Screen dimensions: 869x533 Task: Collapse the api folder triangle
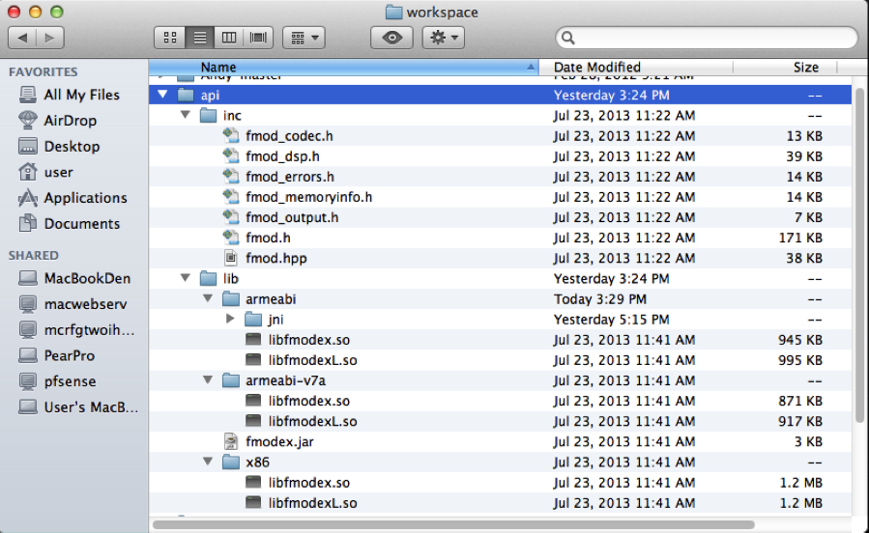[x=162, y=95]
